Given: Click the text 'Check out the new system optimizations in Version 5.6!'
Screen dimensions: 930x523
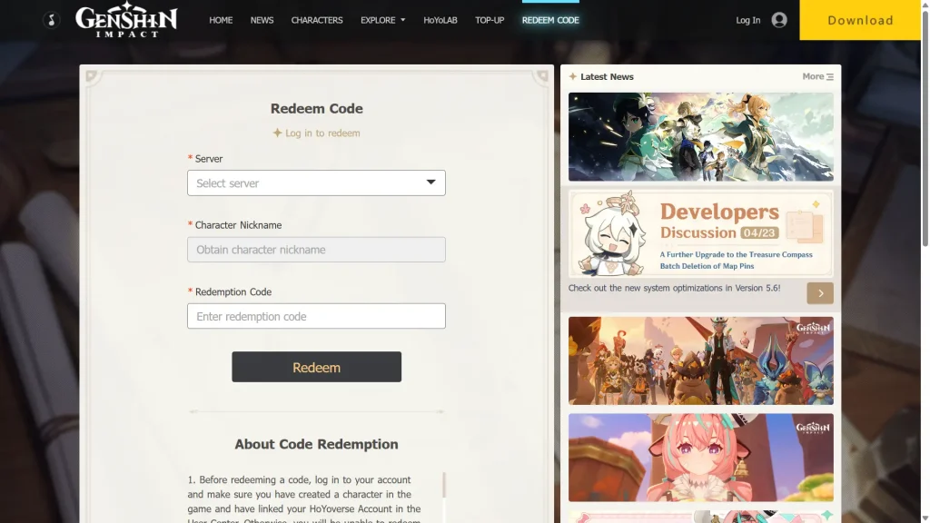Looking at the screenshot, I should (675, 288).
